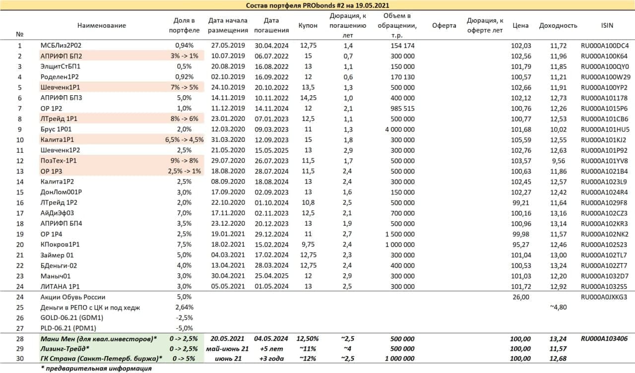Image resolution: width=635 pixels, height=373 pixels.
Task: Select the "Наименование" column header
Action: point(102,25)
